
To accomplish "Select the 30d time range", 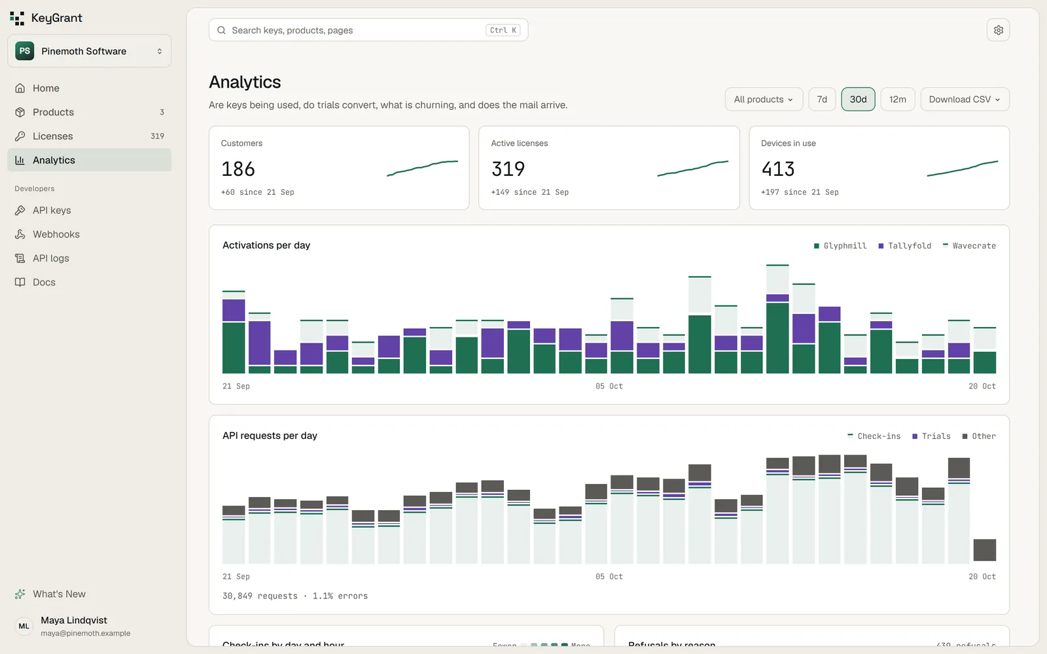I will coord(858,99).
